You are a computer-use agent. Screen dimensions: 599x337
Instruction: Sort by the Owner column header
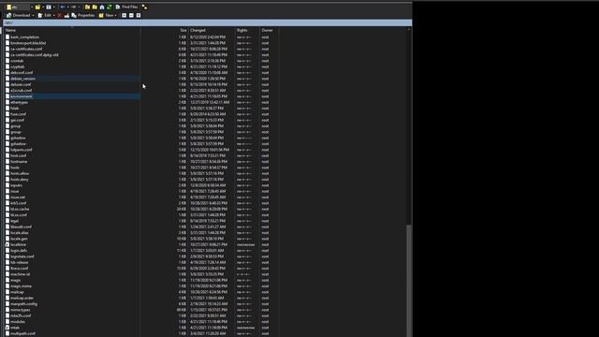(x=269, y=30)
